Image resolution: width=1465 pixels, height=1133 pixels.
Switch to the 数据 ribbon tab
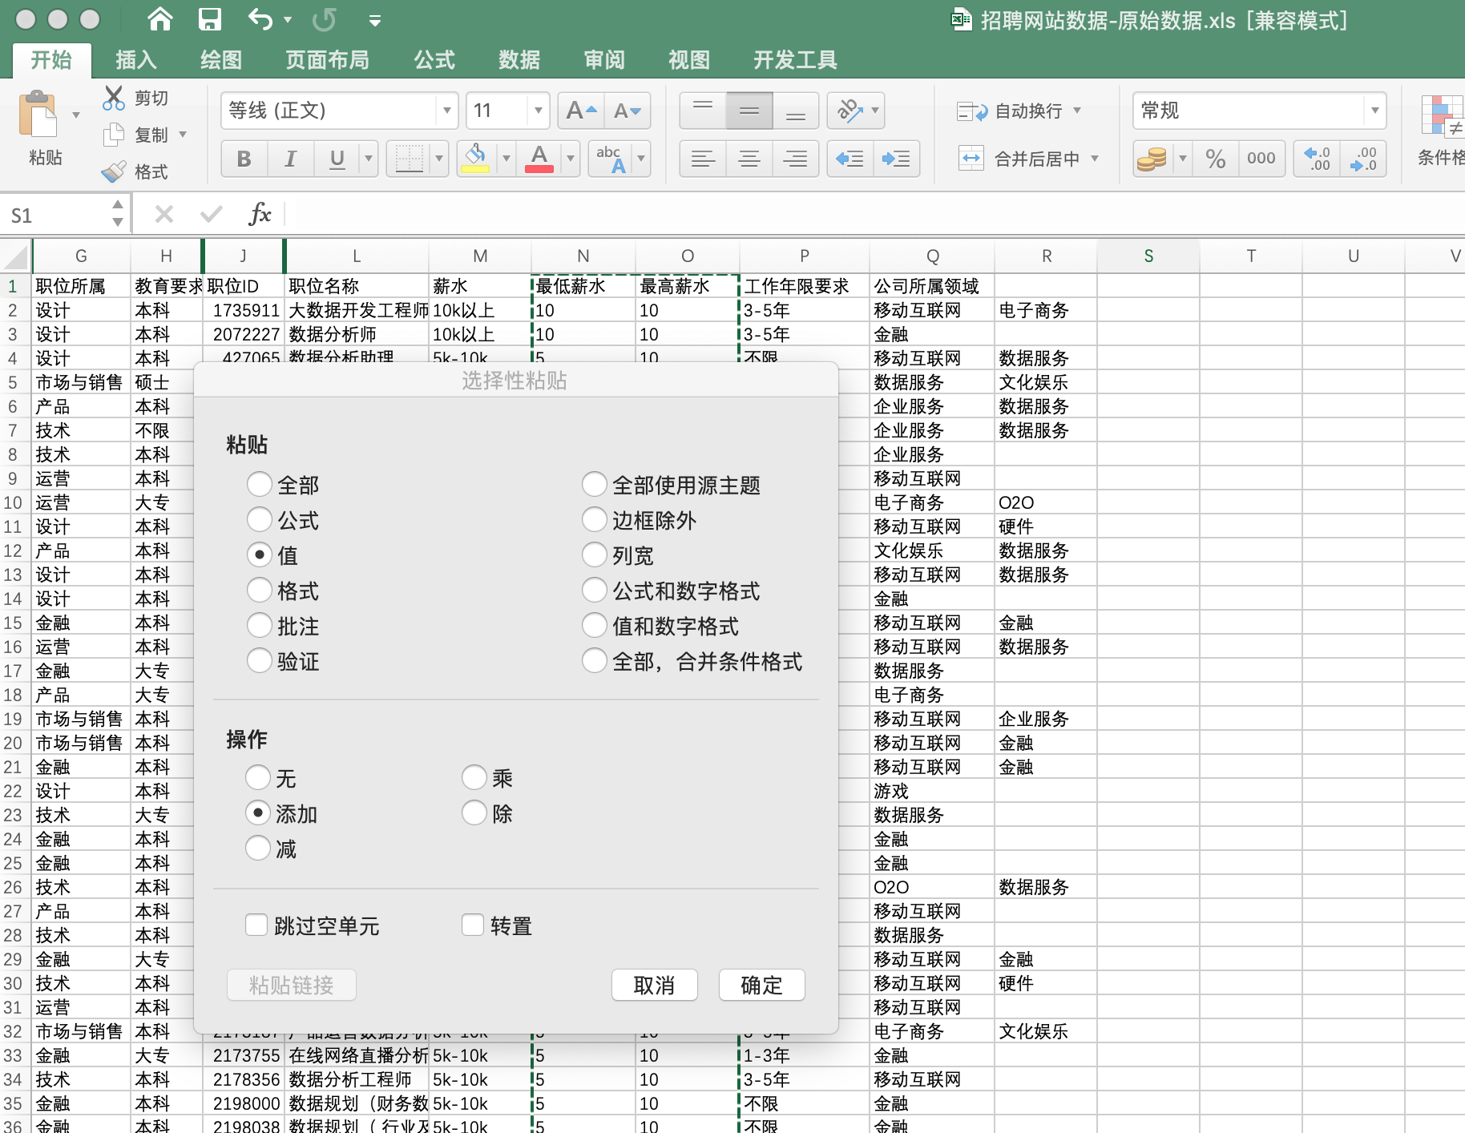[519, 60]
